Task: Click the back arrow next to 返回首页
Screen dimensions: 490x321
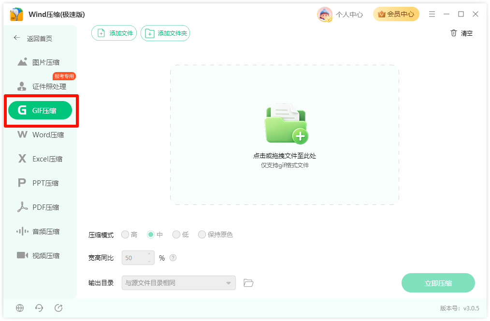Action: click(x=17, y=38)
